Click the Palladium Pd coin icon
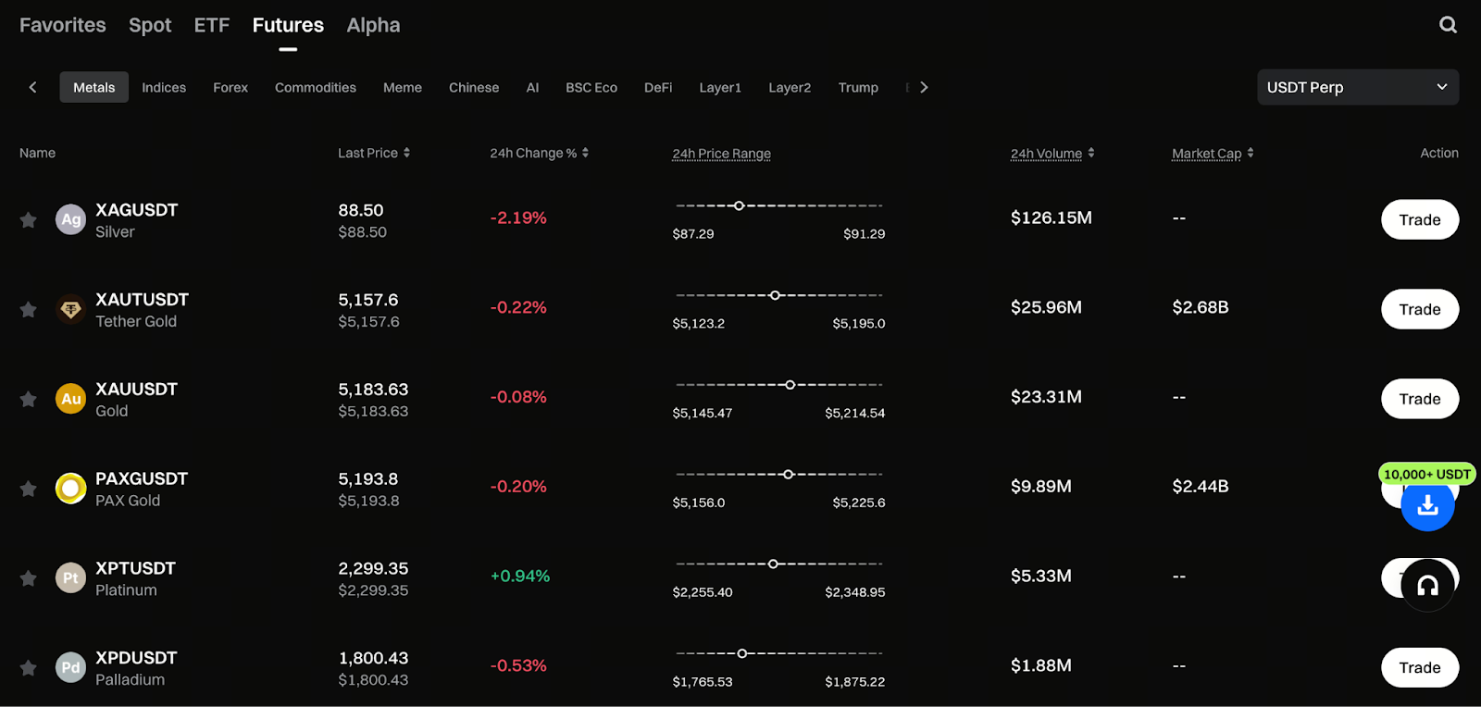1481x707 pixels. (70, 667)
